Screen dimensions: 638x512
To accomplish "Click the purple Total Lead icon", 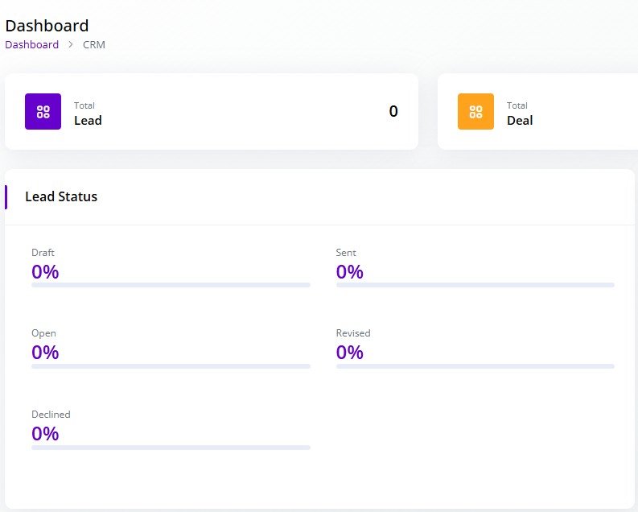I will (x=43, y=112).
